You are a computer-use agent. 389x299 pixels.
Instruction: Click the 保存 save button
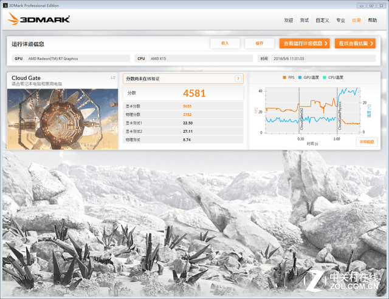[x=260, y=43]
